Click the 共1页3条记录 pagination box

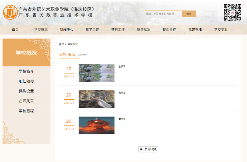tap(148, 149)
